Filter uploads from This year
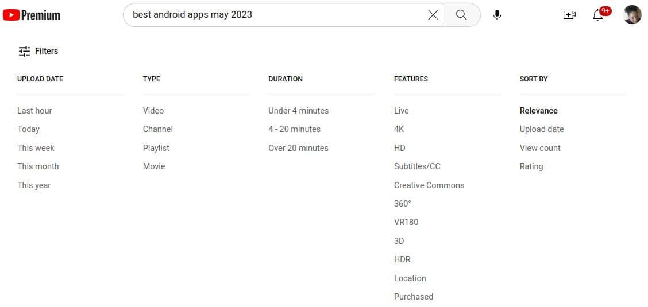Screen dimensions: 648x307 click(34, 185)
